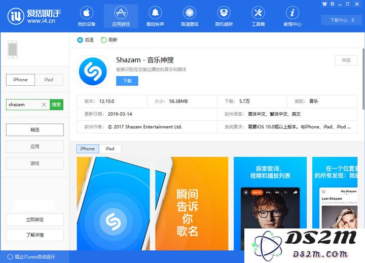The width and height of the screenshot is (365, 263).
Task: Open the 刷机越狱 flash and jailbreak section
Action: pos(224,16)
